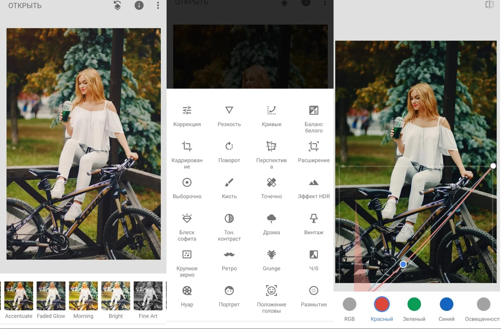
Task: Open the layers edit stack menu
Action: tap(117, 5)
